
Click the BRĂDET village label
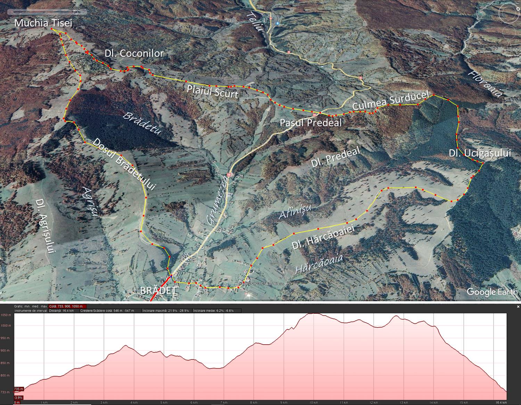tap(159, 291)
